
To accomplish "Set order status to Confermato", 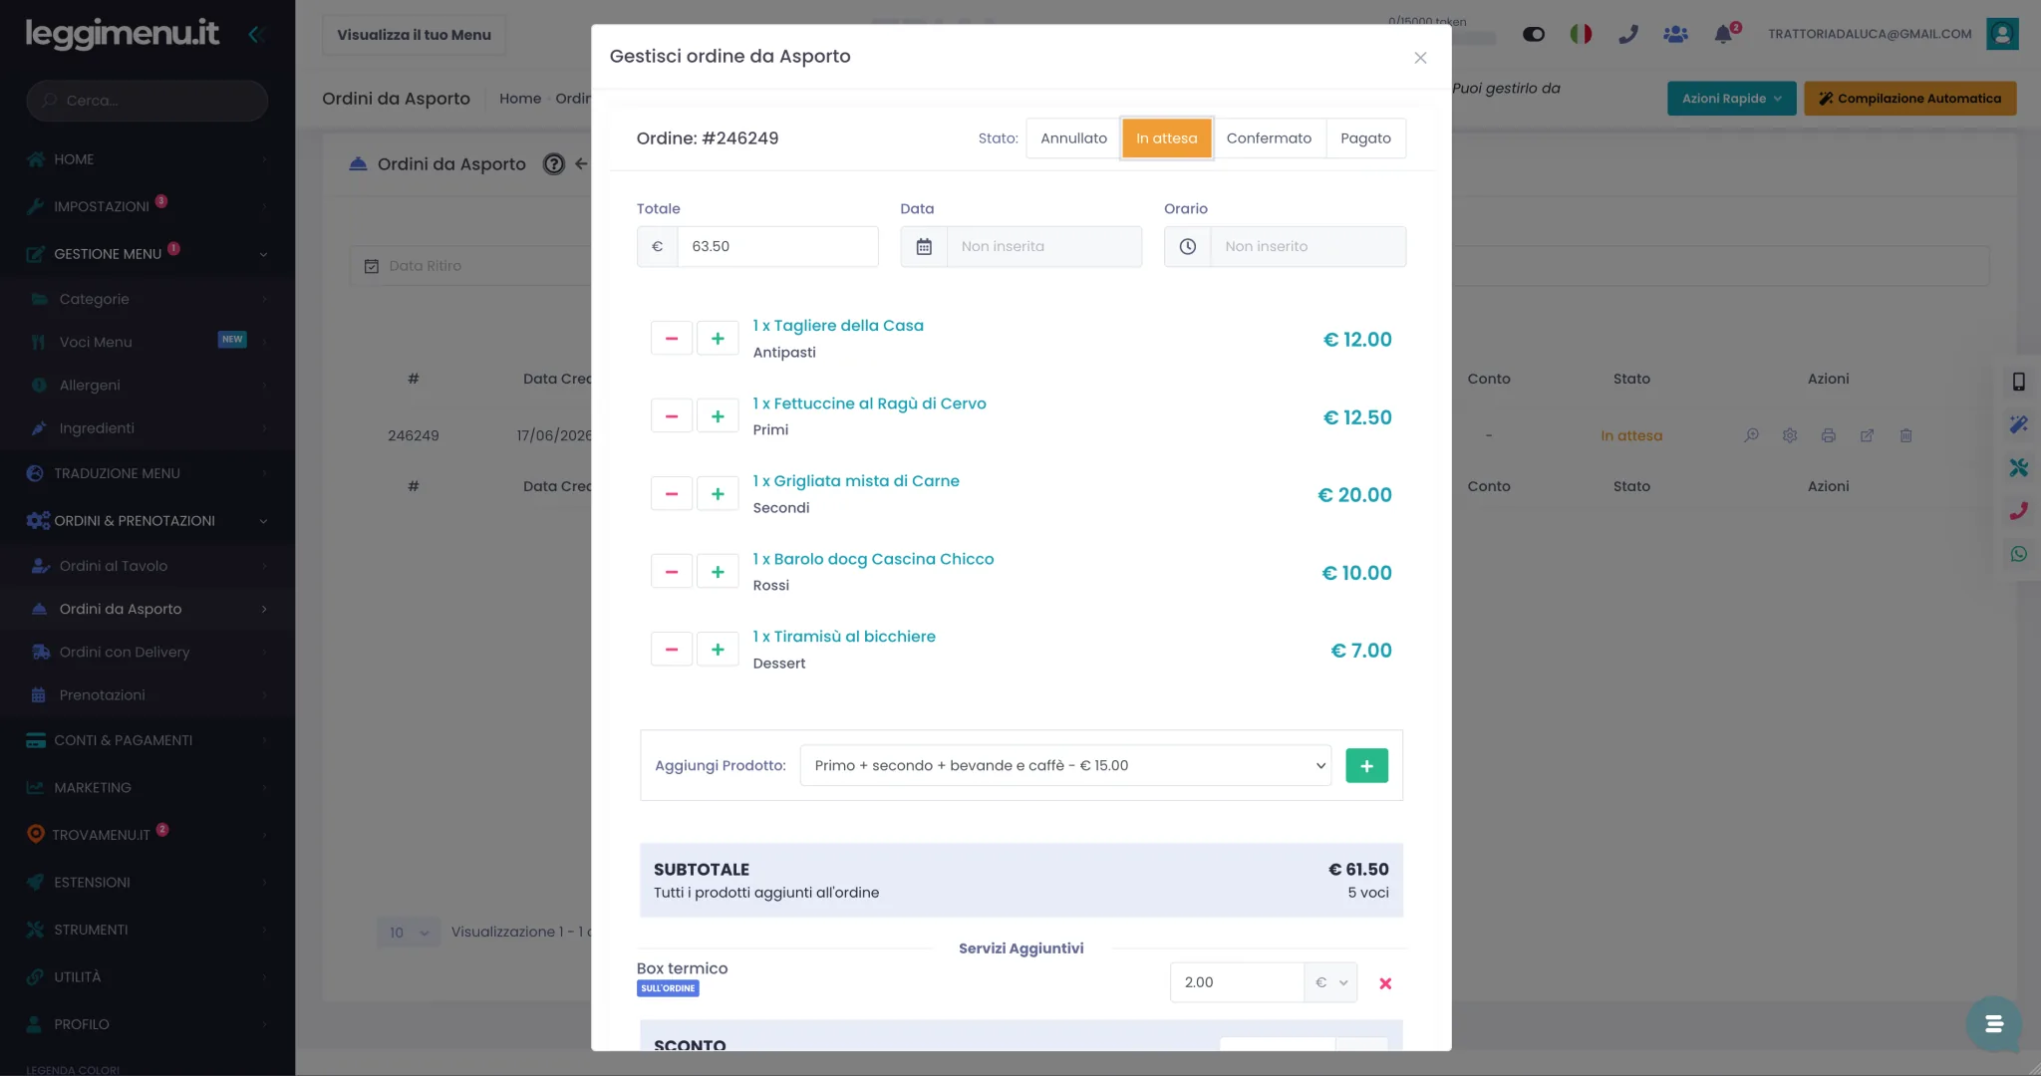I will [x=1269, y=137].
